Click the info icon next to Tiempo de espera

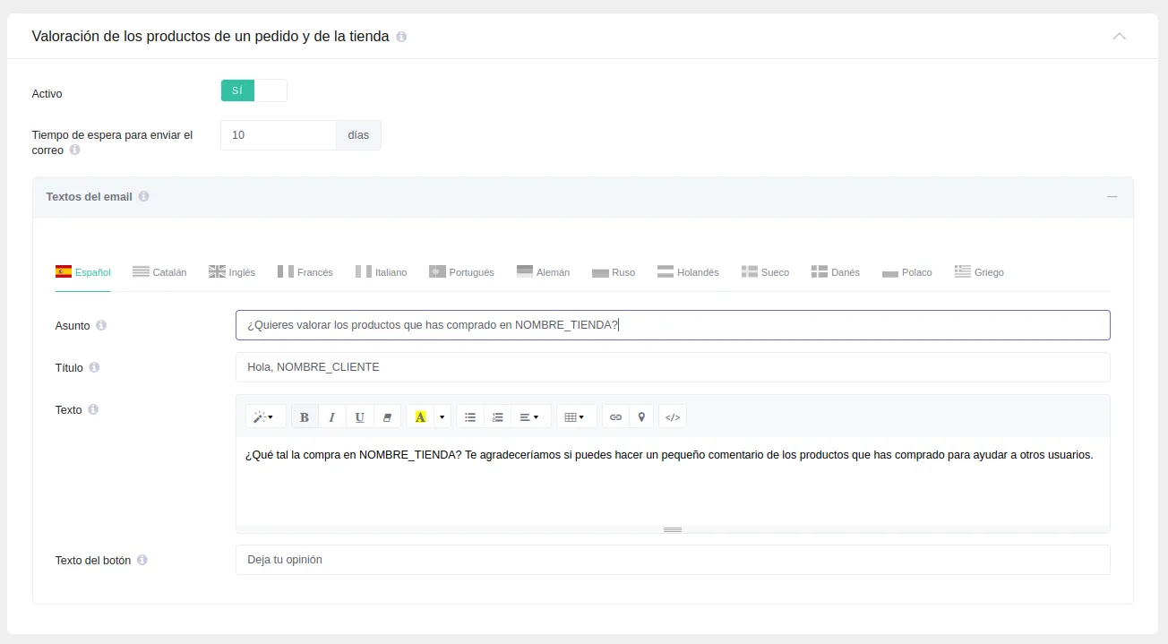[74, 150]
